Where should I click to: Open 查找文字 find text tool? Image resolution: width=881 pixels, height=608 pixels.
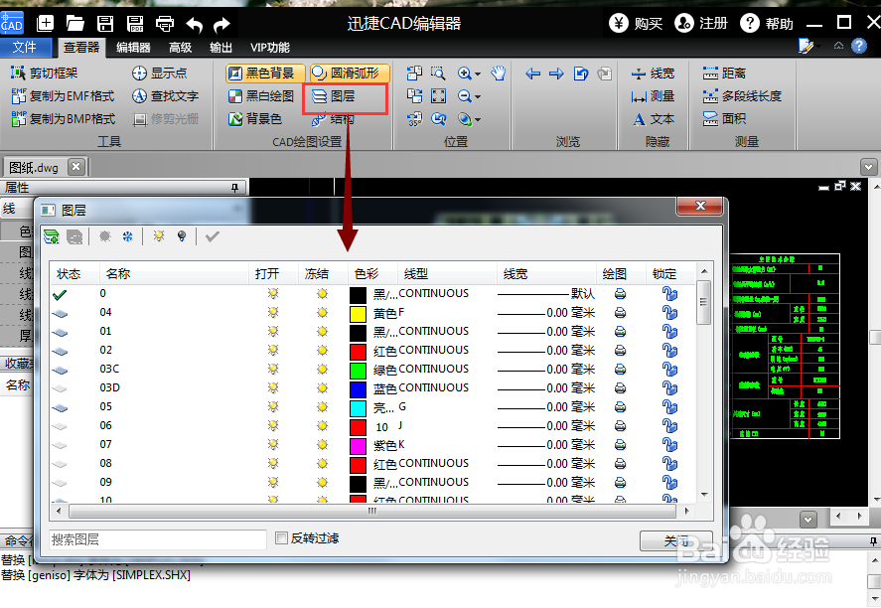tap(165, 96)
